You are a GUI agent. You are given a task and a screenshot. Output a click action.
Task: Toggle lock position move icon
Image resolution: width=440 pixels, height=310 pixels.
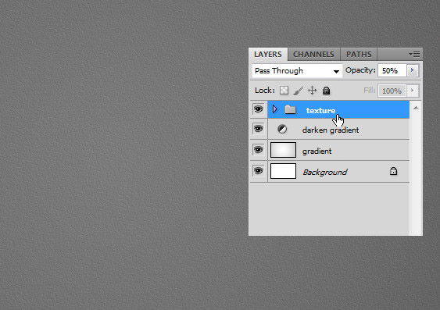[x=313, y=91]
